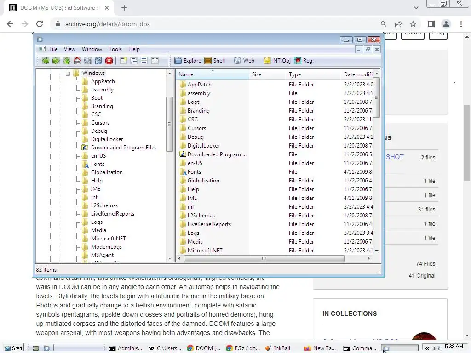Viewport: 471px width, 353px height.
Task: Open the Web view from the toolbar
Action: 244,61
